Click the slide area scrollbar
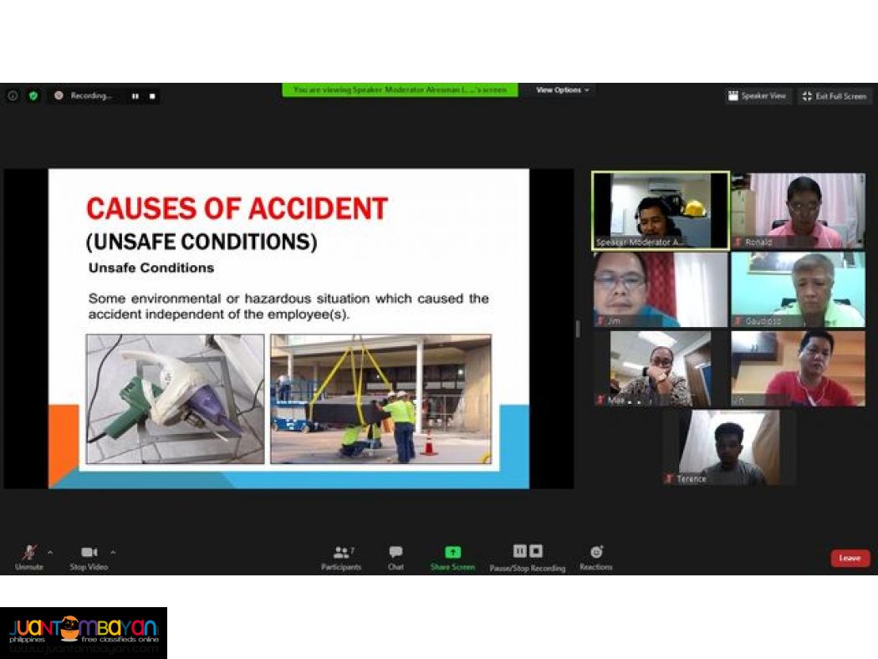Screen dimensions: 878x659 pos(578,329)
